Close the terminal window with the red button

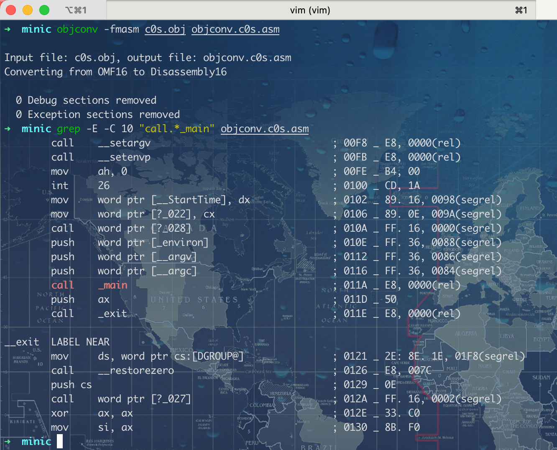(11, 10)
